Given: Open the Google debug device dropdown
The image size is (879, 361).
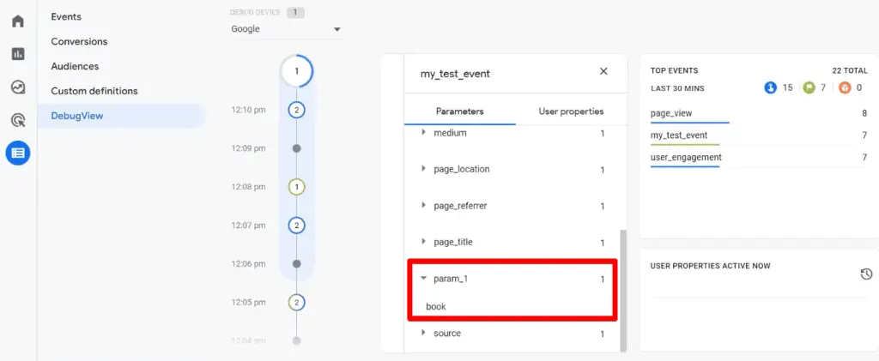Looking at the screenshot, I should pos(286,29).
